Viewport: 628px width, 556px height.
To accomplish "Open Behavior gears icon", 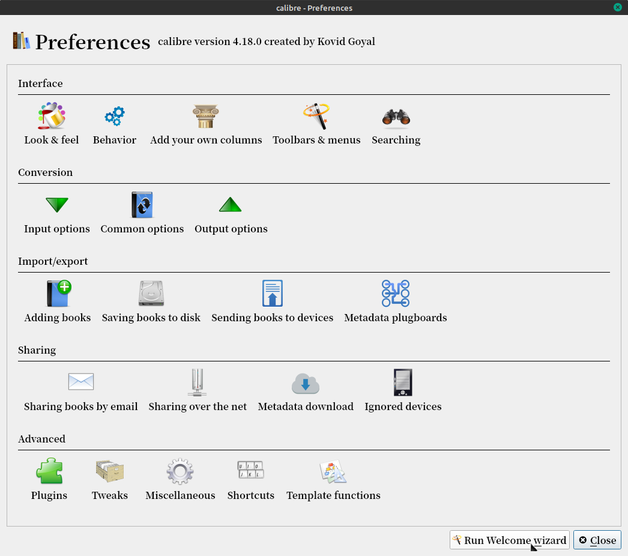I will point(115,116).
